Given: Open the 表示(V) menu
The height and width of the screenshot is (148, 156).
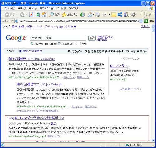Looking at the screenshot, I should tap(33, 8).
